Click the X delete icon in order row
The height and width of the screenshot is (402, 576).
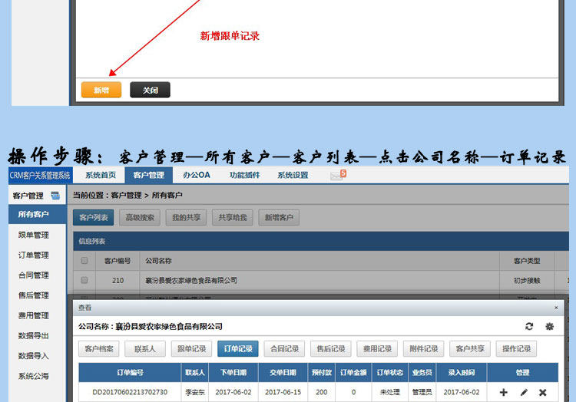tap(542, 393)
